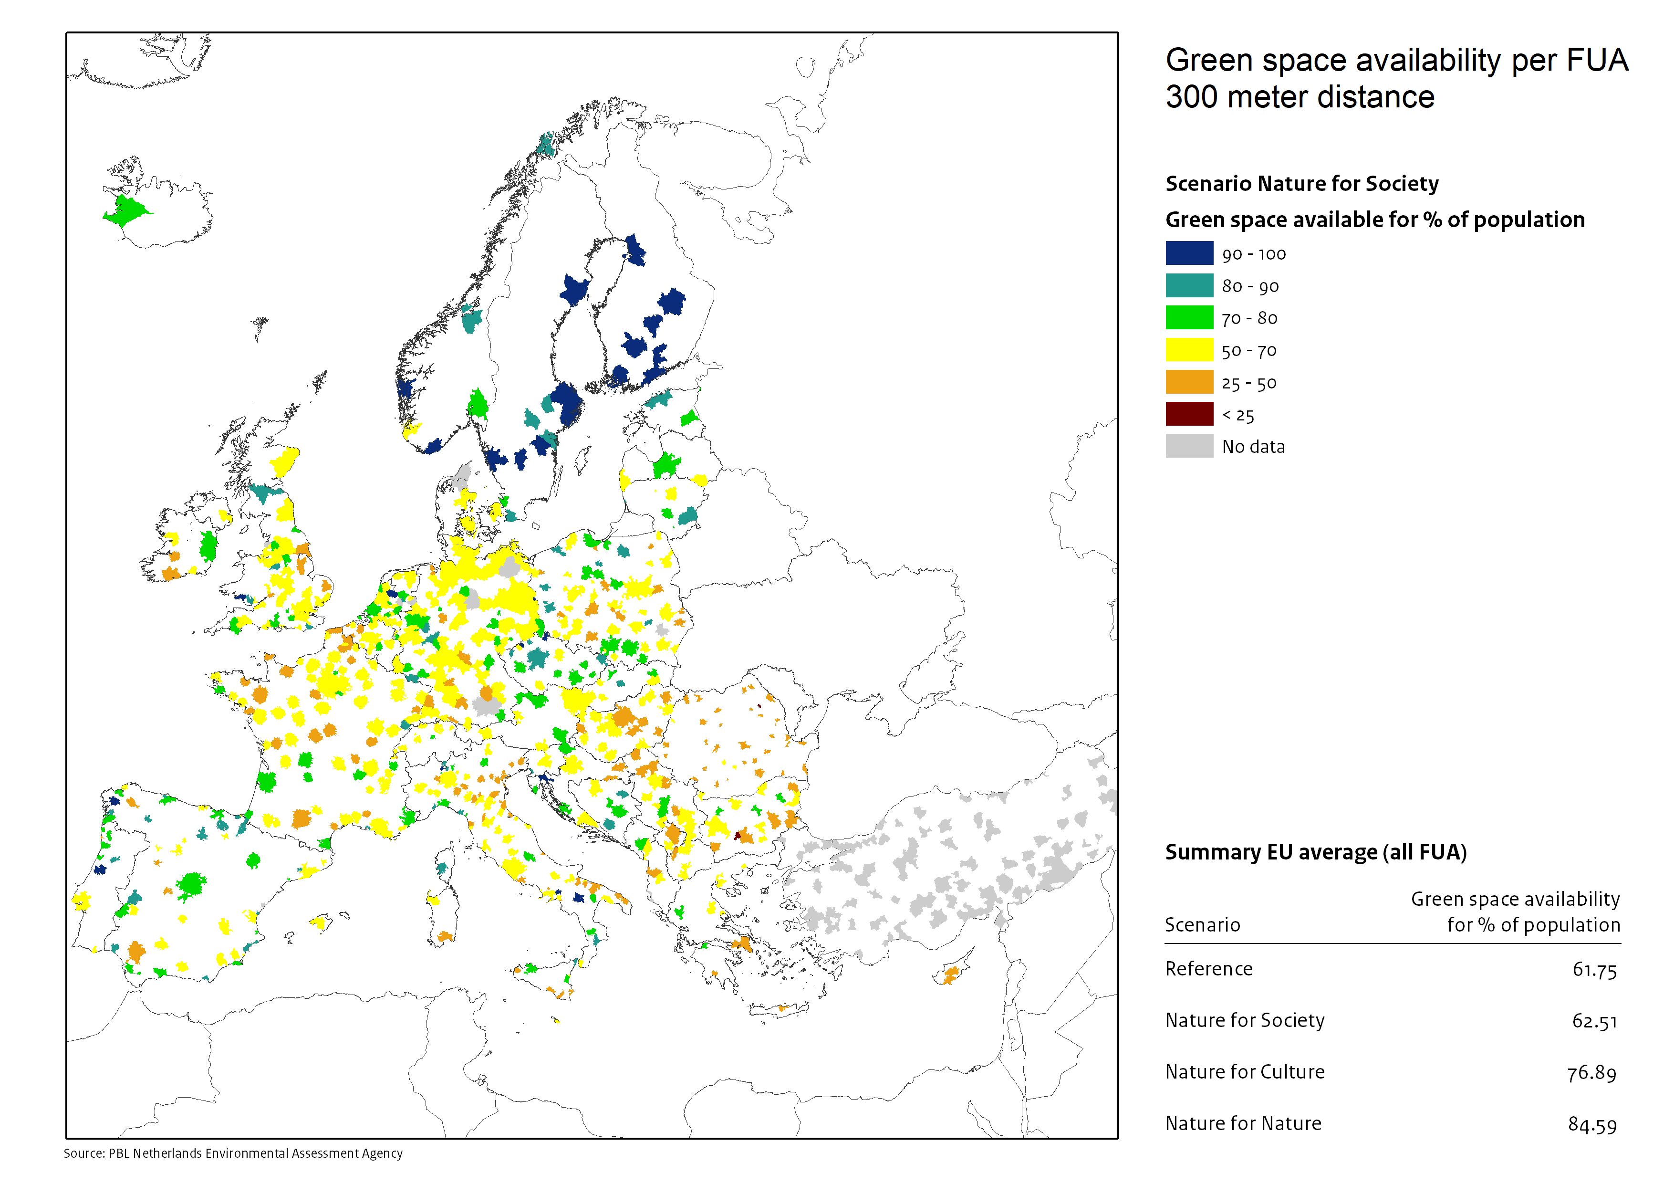The image size is (1674, 1184).
Task: Click the 'Nature for Society' table row label
Action: (x=1245, y=1020)
